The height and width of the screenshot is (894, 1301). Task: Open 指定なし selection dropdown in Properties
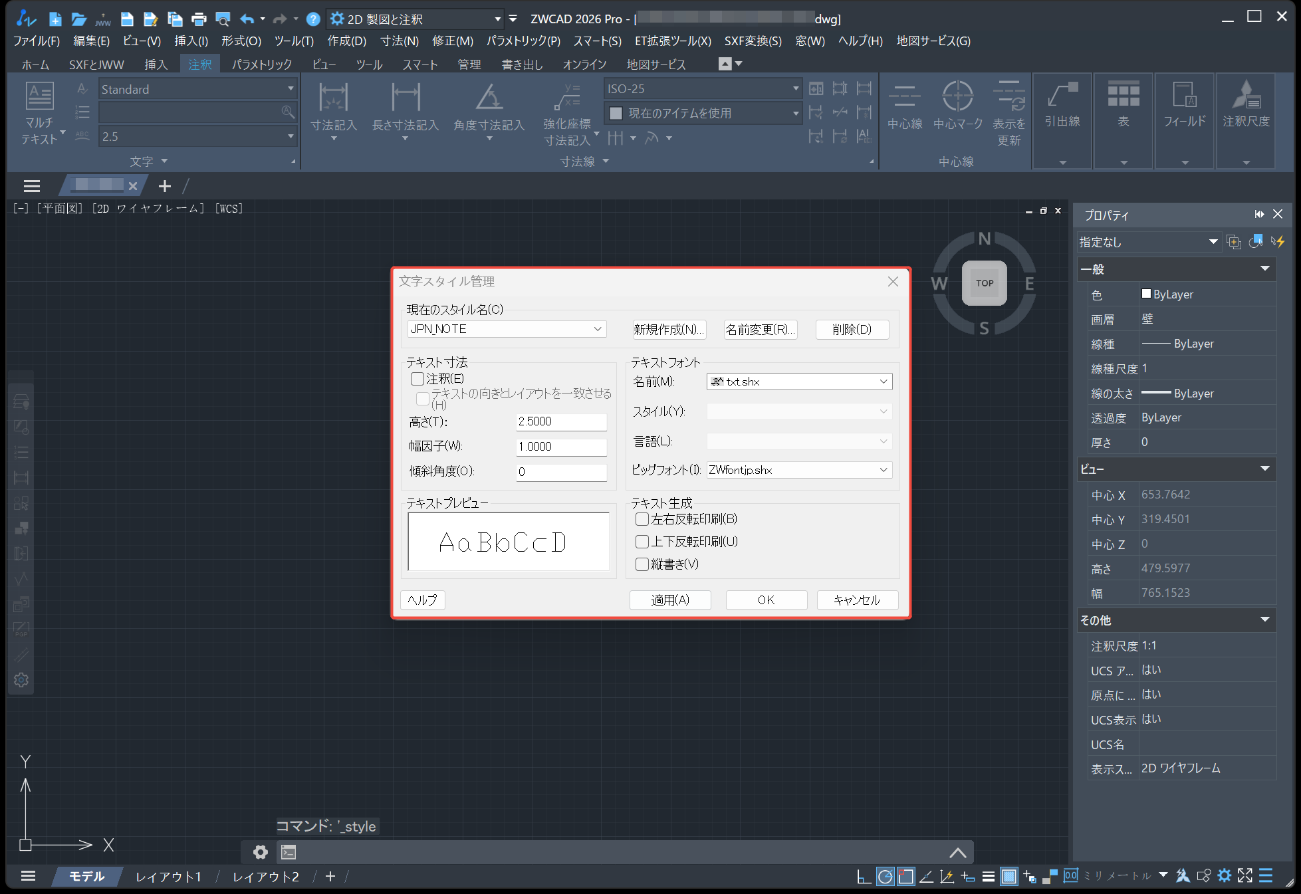click(1148, 242)
